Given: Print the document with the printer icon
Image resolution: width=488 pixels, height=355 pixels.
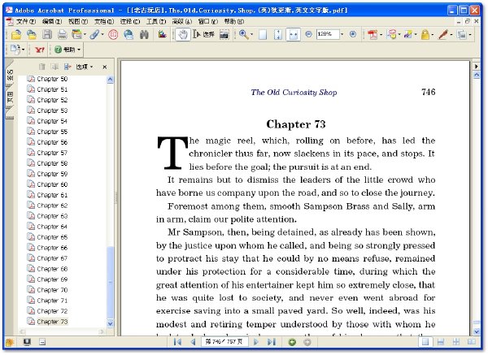Looking at the screenshot, I should pos(63,34).
